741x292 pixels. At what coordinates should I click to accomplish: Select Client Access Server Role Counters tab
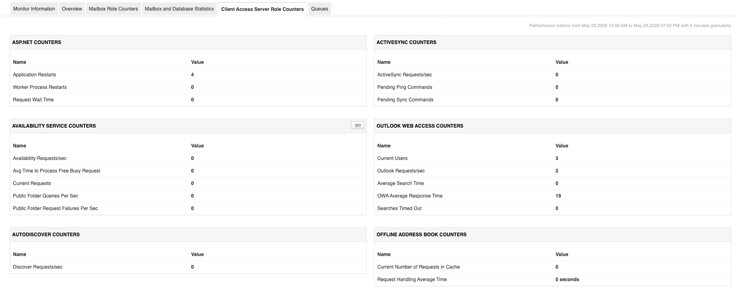click(x=262, y=9)
